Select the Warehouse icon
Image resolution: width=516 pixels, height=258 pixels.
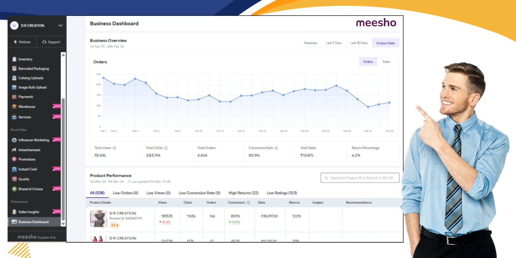point(14,106)
